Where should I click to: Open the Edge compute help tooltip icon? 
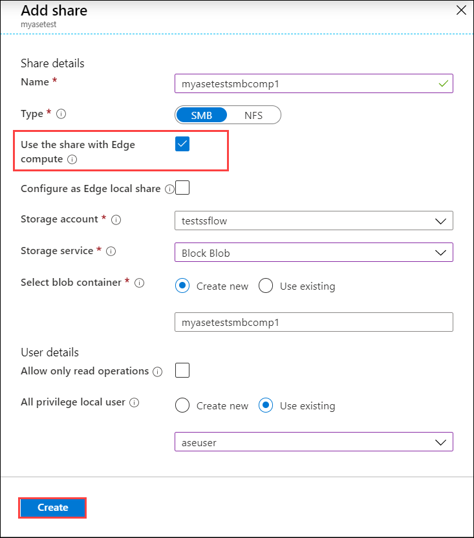pyautogui.click(x=72, y=160)
